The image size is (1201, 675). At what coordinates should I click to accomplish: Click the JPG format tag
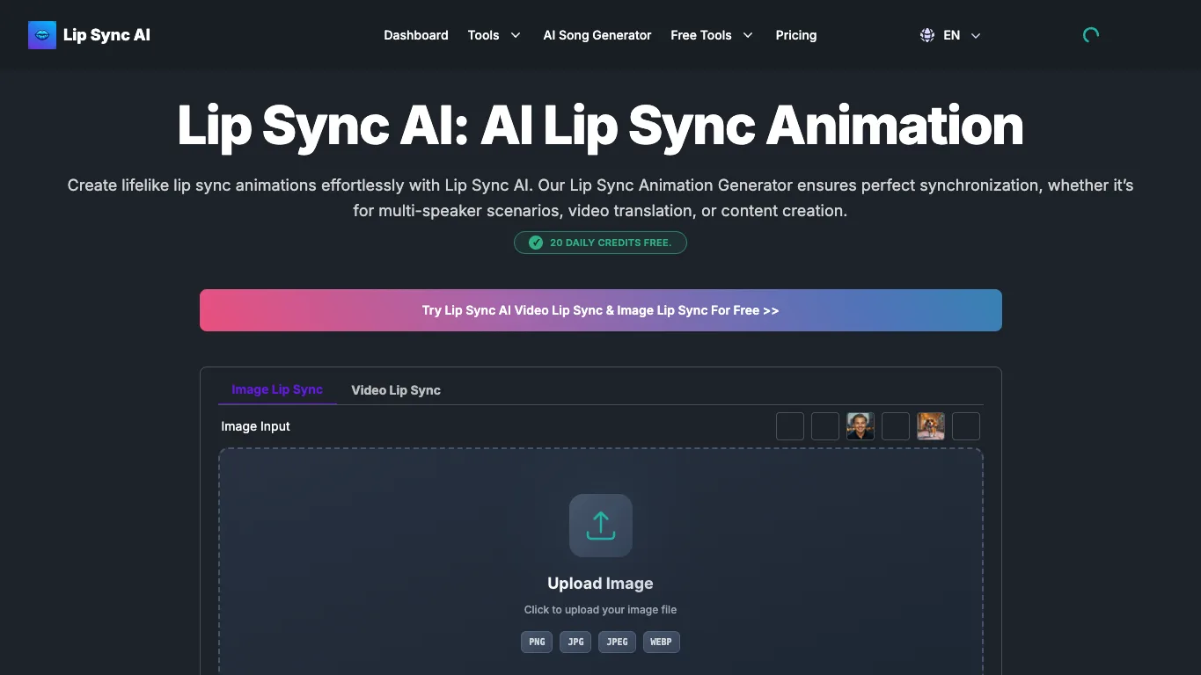[x=575, y=642]
